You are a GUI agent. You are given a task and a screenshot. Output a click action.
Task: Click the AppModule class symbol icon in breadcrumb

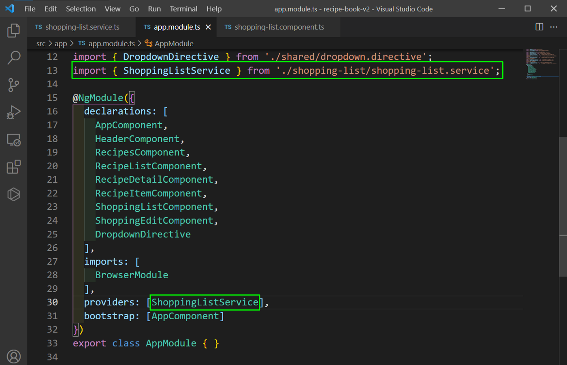149,43
